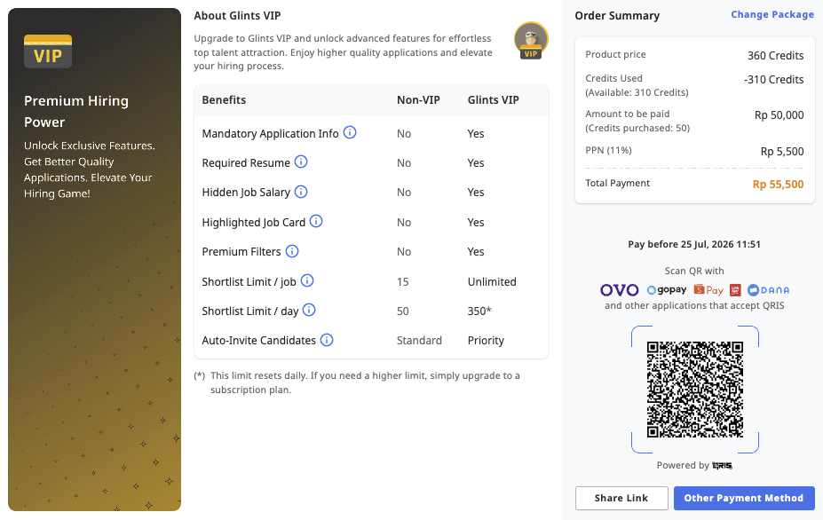Click the Total Payment amount Rp 55,500
The width and height of the screenshot is (823, 520).
tap(778, 185)
